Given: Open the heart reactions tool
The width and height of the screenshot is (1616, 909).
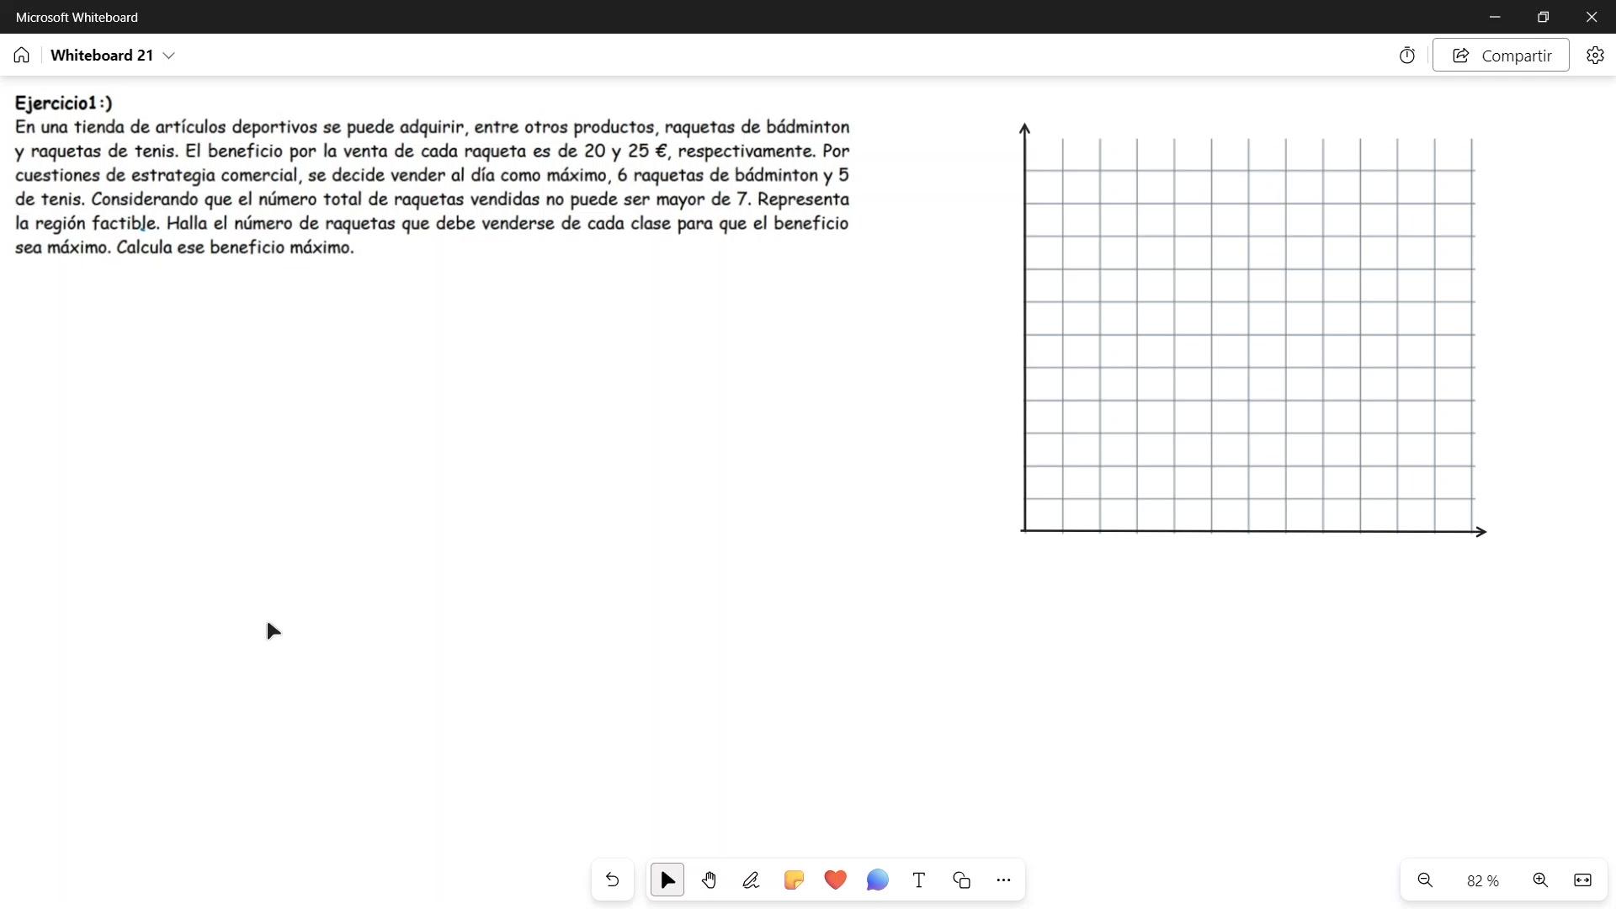Looking at the screenshot, I should pyautogui.click(x=835, y=880).
